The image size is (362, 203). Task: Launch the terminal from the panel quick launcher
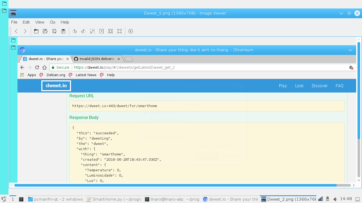click(21, 199)
